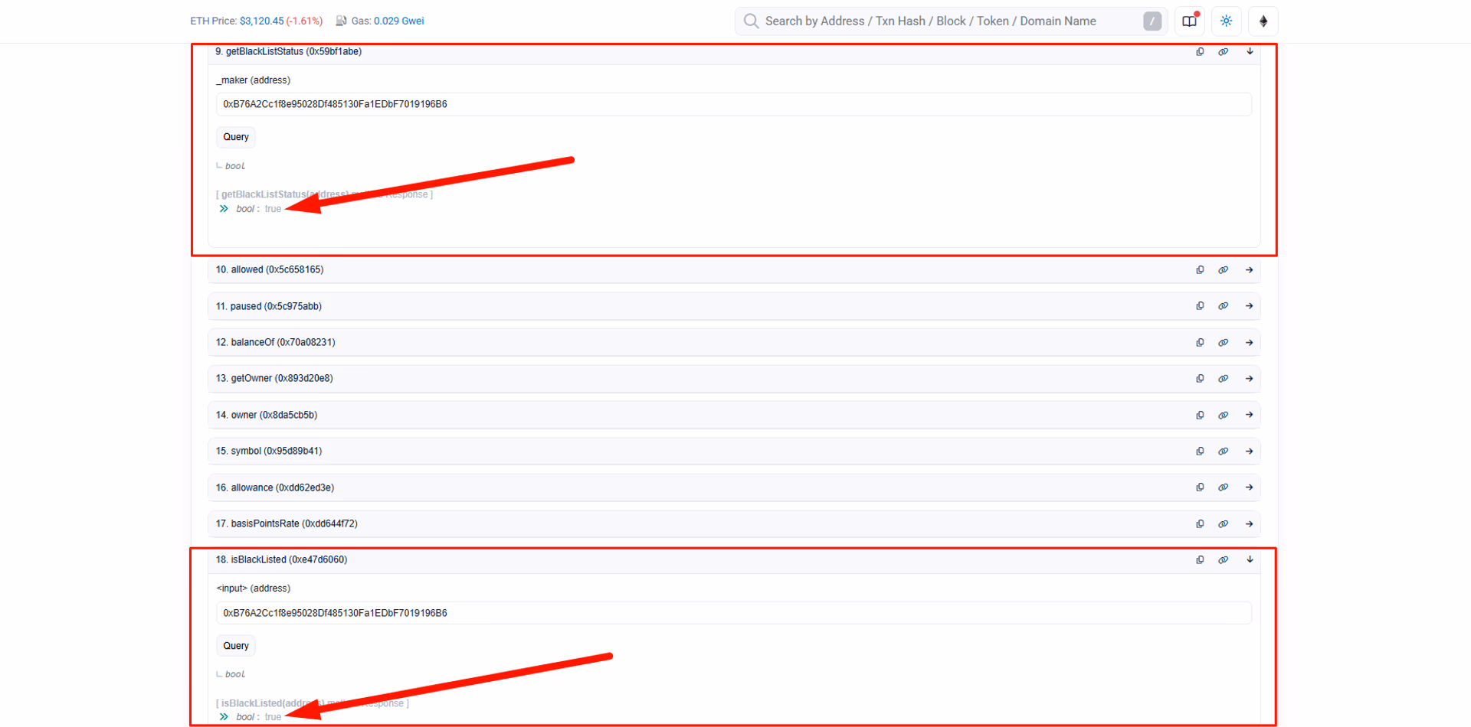Copy the allowed method name
This screenshot has width=1471, height=727.
pos(1200,270)
